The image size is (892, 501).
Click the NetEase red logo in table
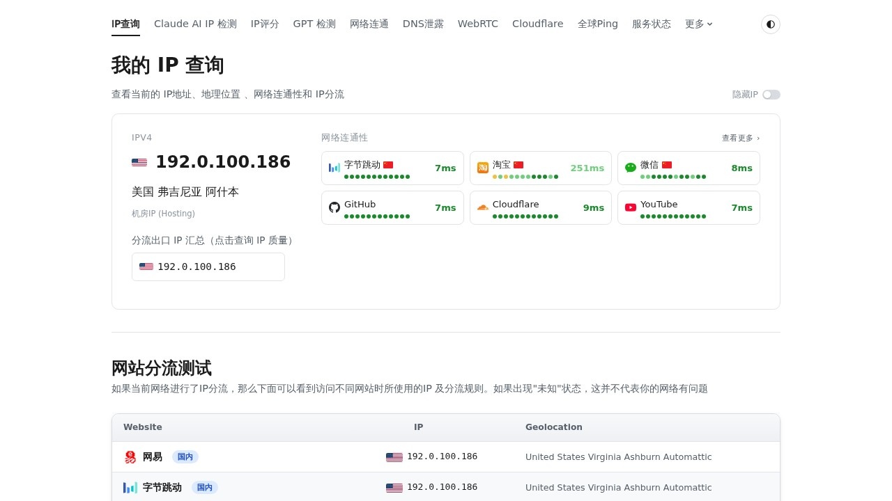click(x=130, y=457)
